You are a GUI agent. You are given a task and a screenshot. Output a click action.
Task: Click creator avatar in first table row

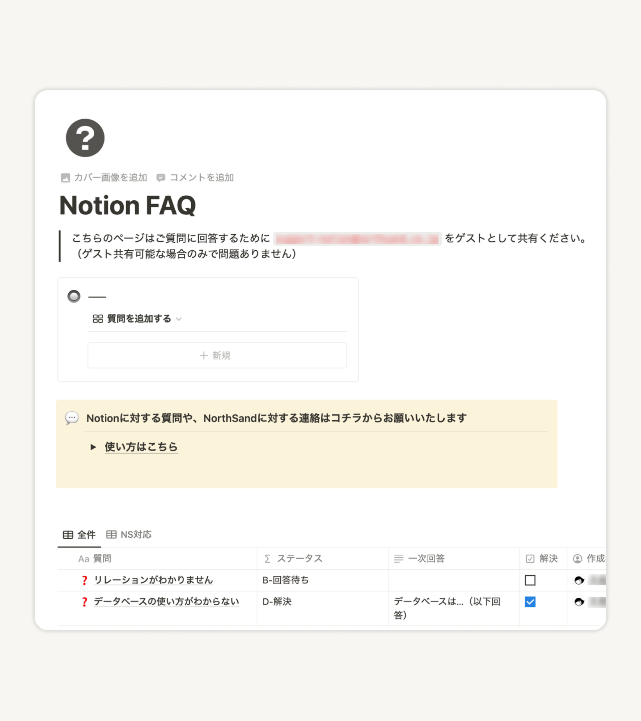pyautogui.click(x=579, y=580)
